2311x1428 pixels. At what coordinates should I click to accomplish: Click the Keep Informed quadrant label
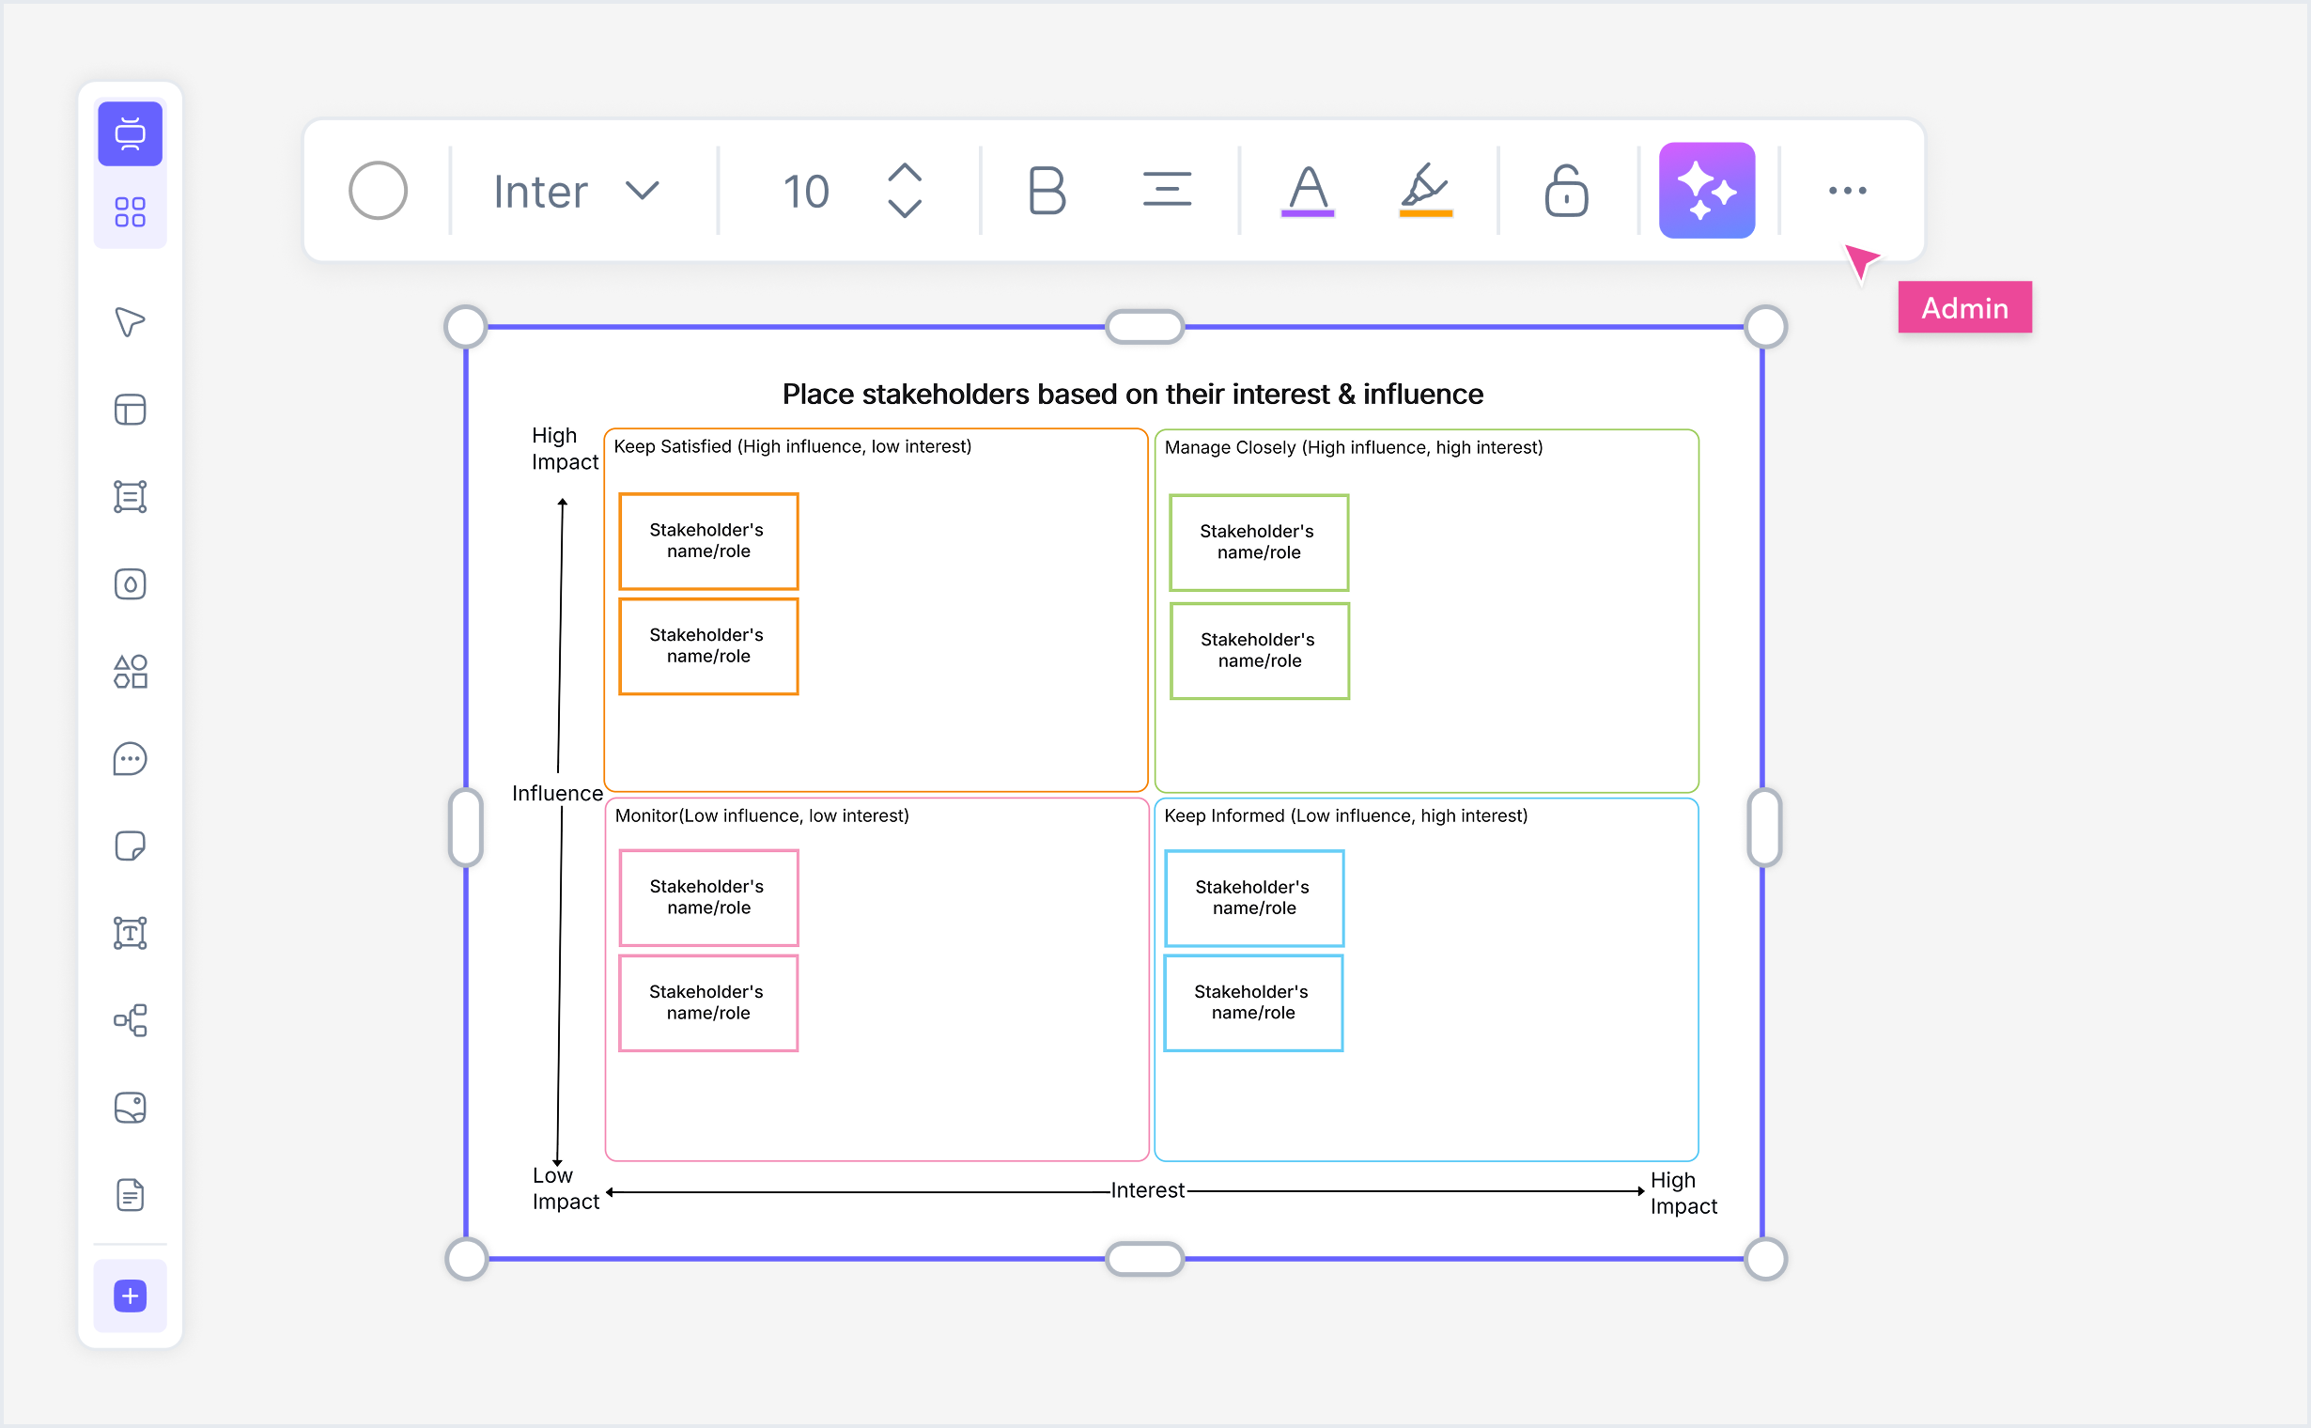coord(1346,816)
